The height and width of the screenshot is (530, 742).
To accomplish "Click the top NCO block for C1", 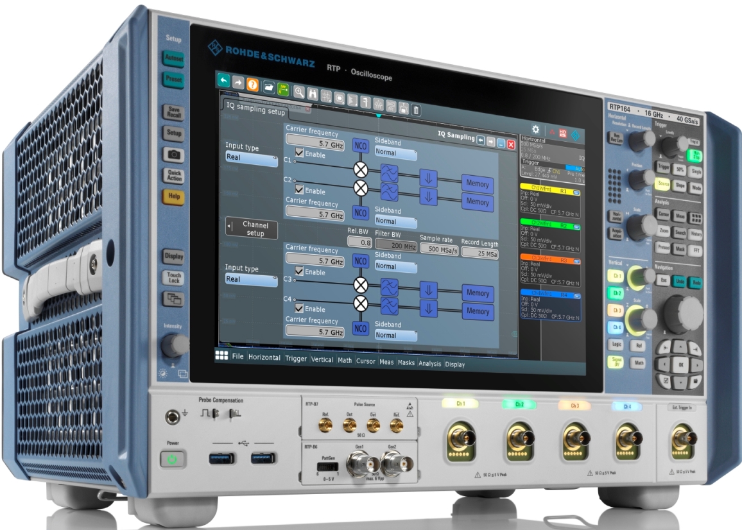I will 361,147.
